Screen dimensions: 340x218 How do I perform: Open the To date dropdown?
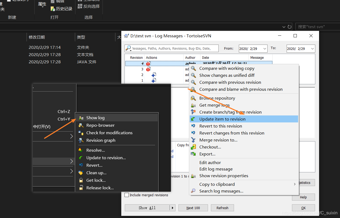pos(312,49)
